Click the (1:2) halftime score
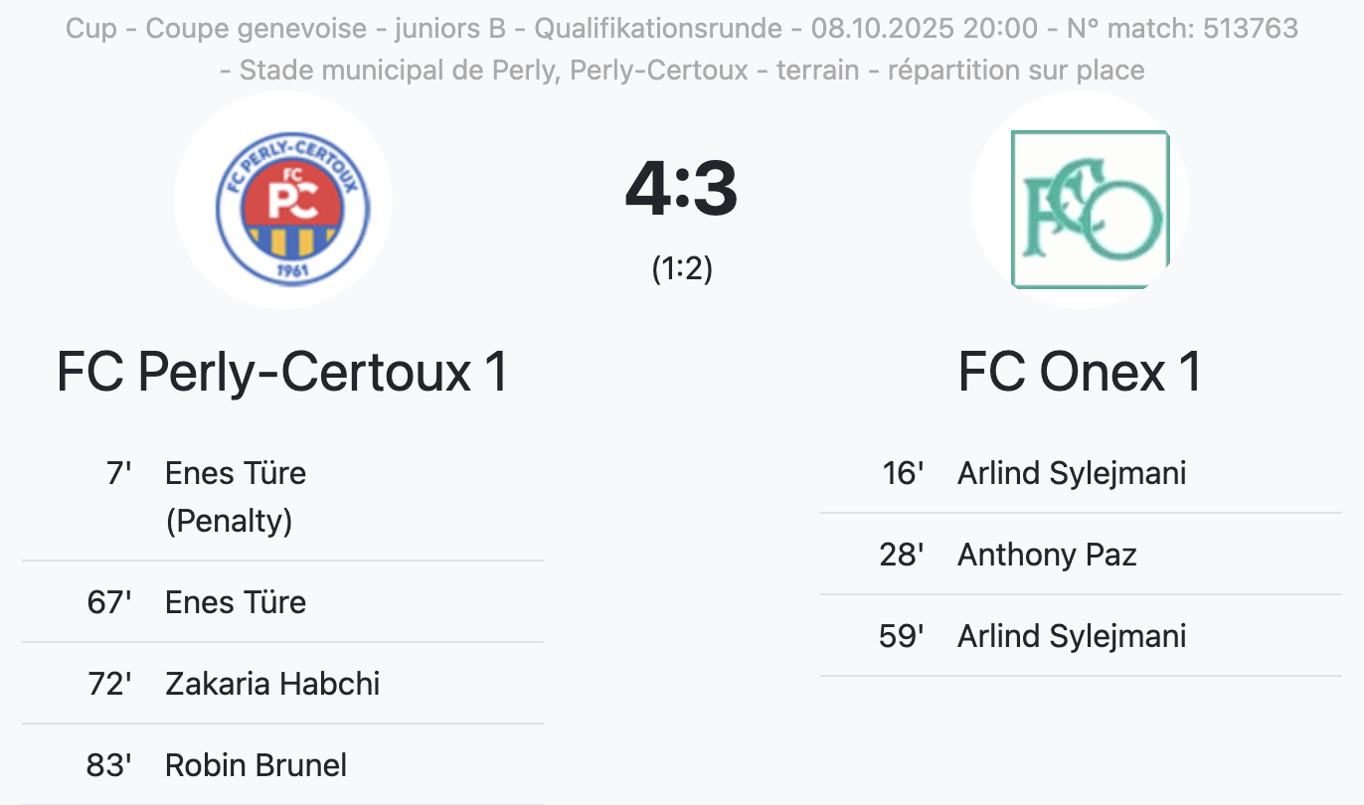 pos(682,268)
